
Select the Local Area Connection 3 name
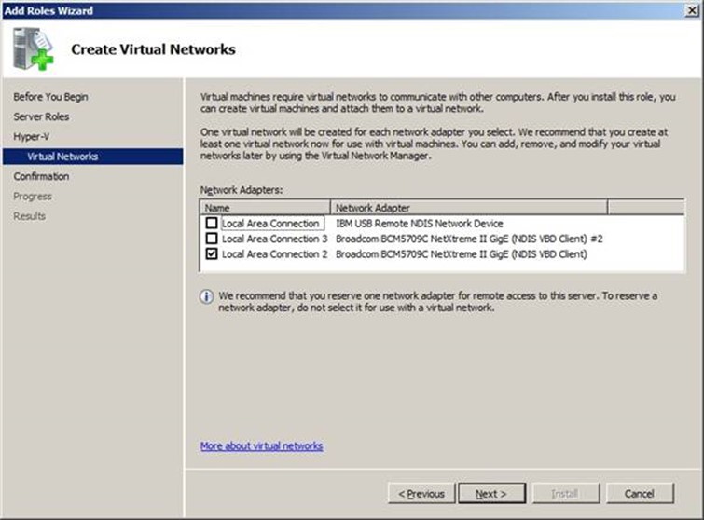coord(275,239)
